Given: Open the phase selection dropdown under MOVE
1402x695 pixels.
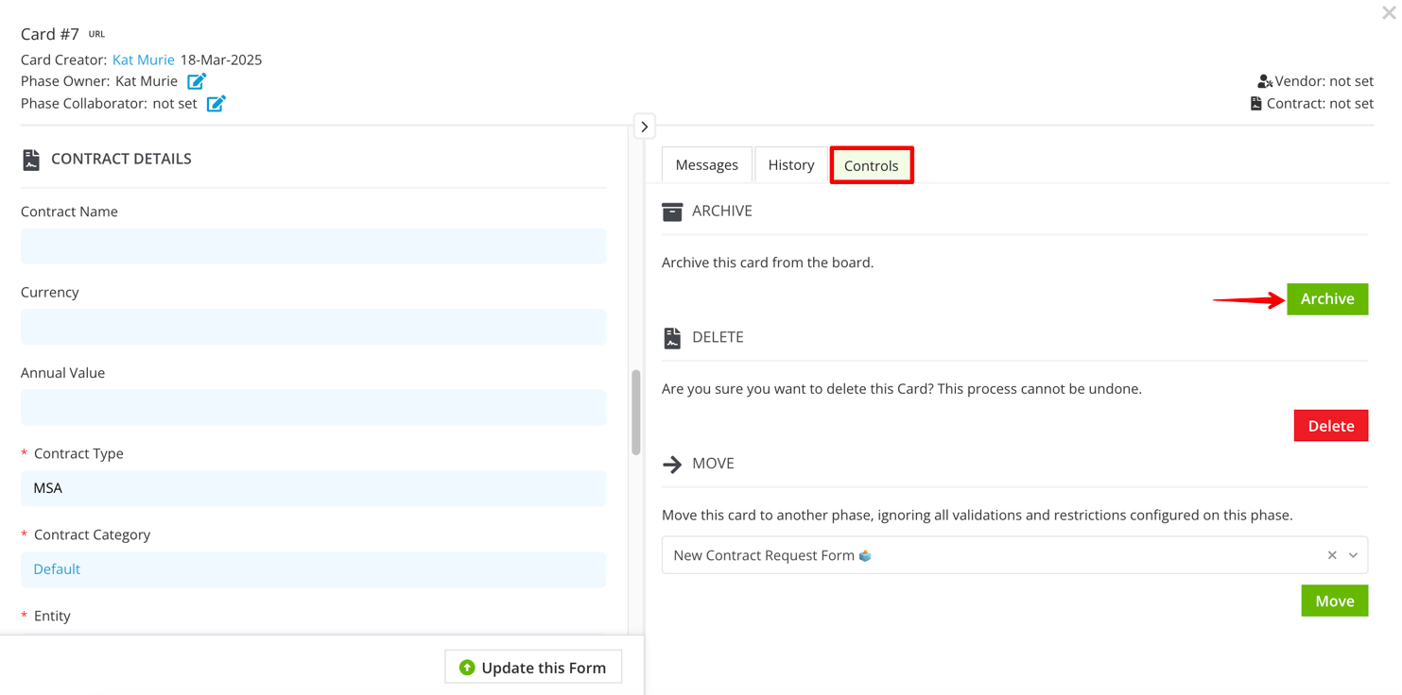Looking at the screenshot, I should 1352,555.
